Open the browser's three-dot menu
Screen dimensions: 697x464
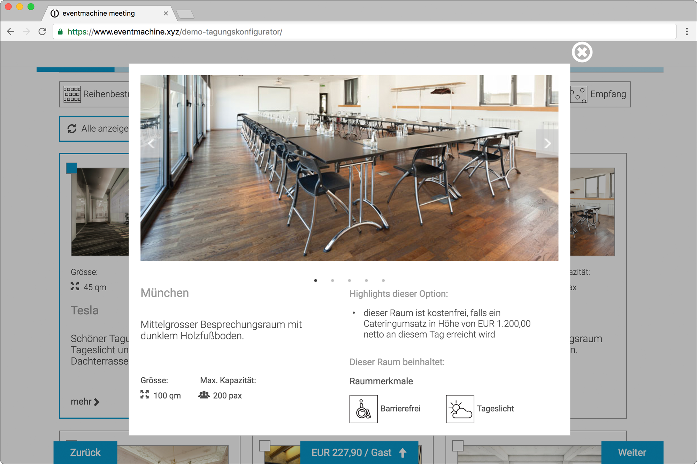point(687,32)
